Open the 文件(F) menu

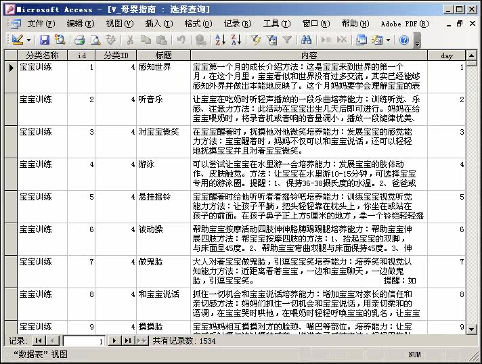41,24
